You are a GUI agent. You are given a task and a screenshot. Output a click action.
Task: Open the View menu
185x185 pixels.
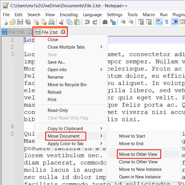pos(50,15)
